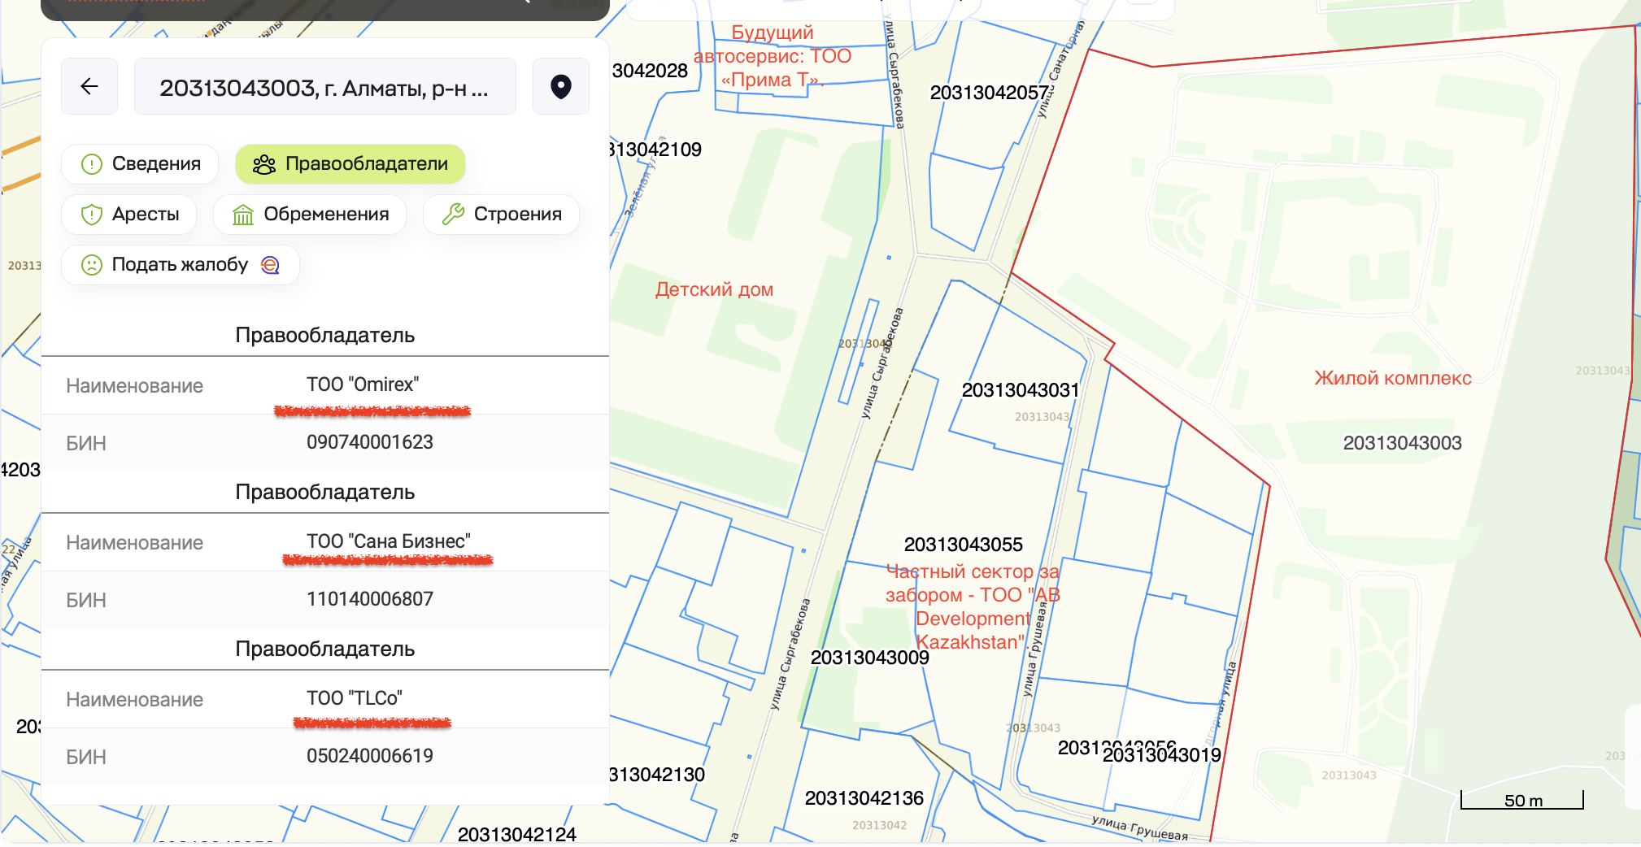
Task: Click the Жилой комплекс map annotation
Action: click(1392, 378)
